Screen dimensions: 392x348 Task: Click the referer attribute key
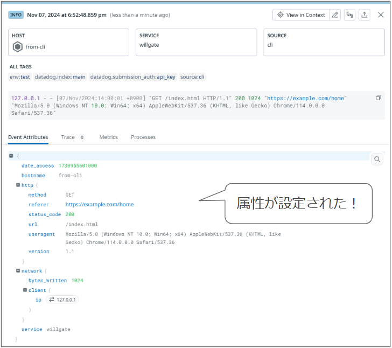(39, 205)
